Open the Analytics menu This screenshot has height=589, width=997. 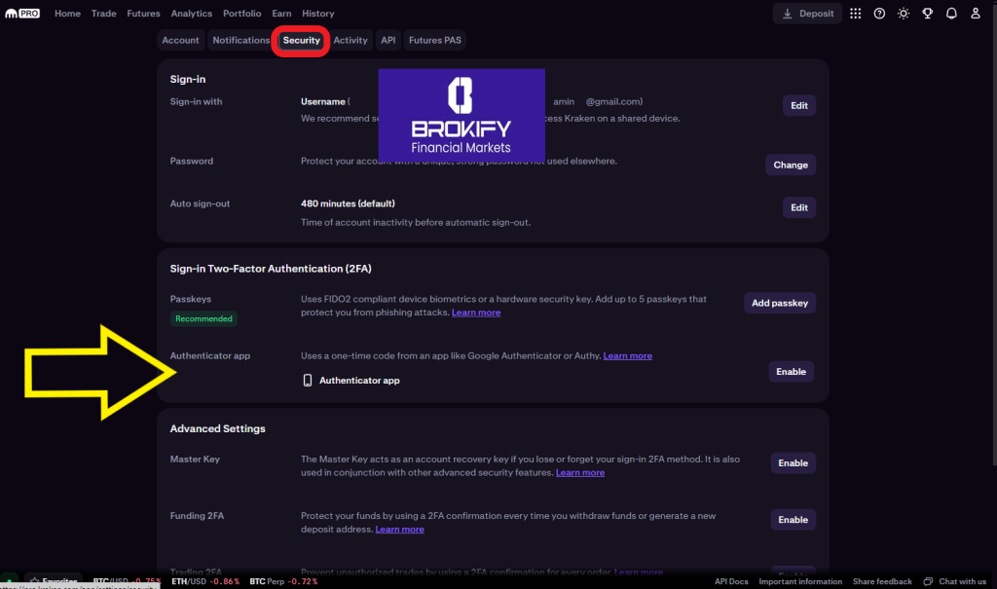(191, 14)
